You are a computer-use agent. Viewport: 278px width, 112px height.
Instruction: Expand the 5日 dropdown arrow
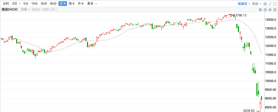[20, 4]
